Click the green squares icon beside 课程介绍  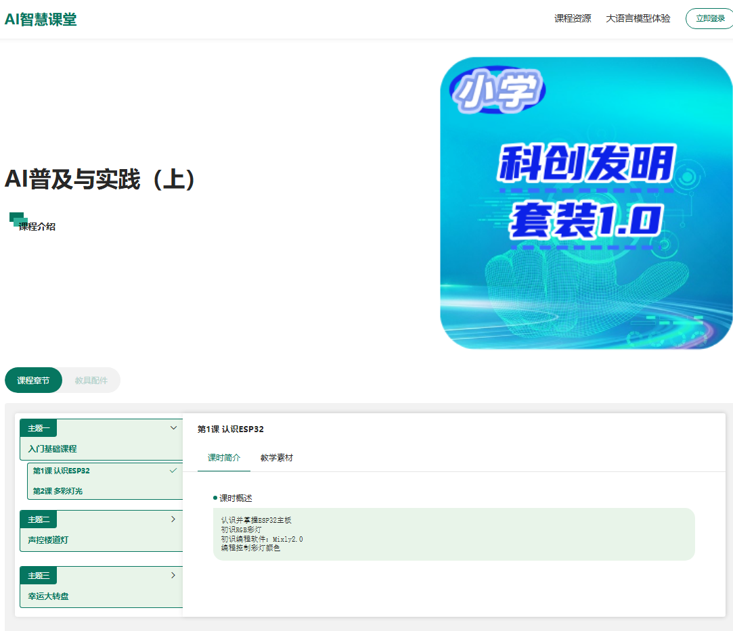17,220
